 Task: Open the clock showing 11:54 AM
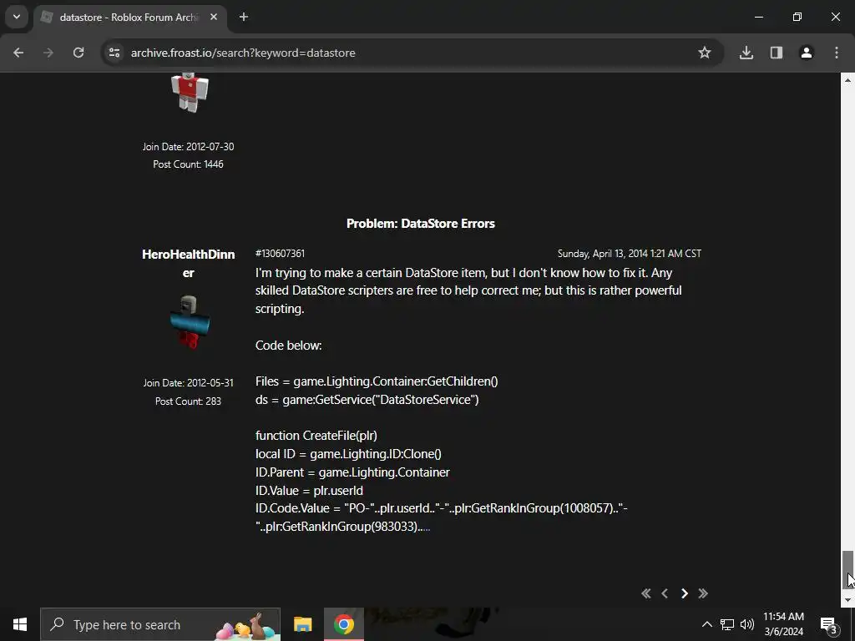[783, 624]
